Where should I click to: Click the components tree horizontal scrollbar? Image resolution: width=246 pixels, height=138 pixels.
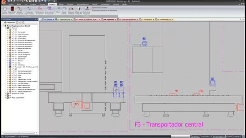pos(19,133)
